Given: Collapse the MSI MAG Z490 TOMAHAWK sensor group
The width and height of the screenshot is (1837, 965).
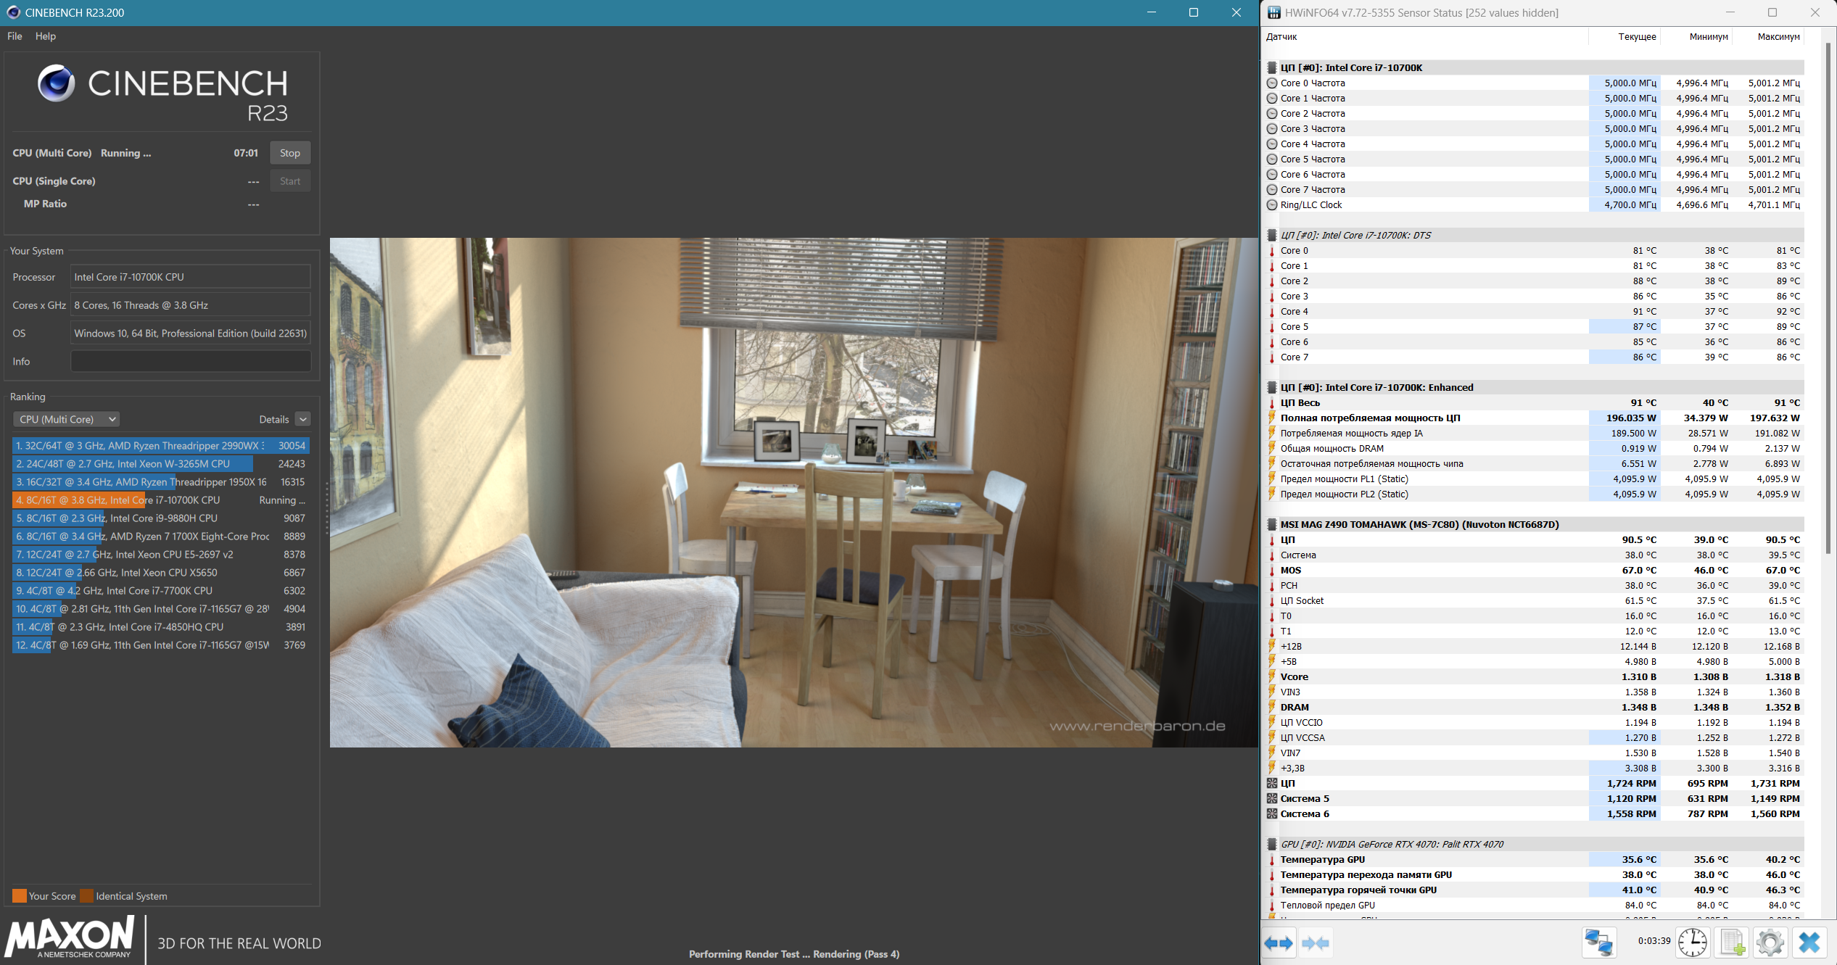Looking at the screenshot, I should (1272, 525).
